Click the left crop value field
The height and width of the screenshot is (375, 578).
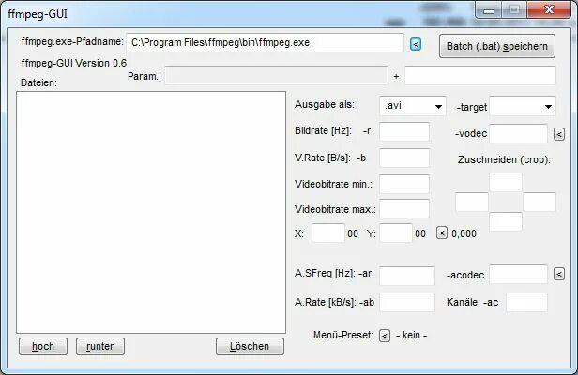pos(472,202)
